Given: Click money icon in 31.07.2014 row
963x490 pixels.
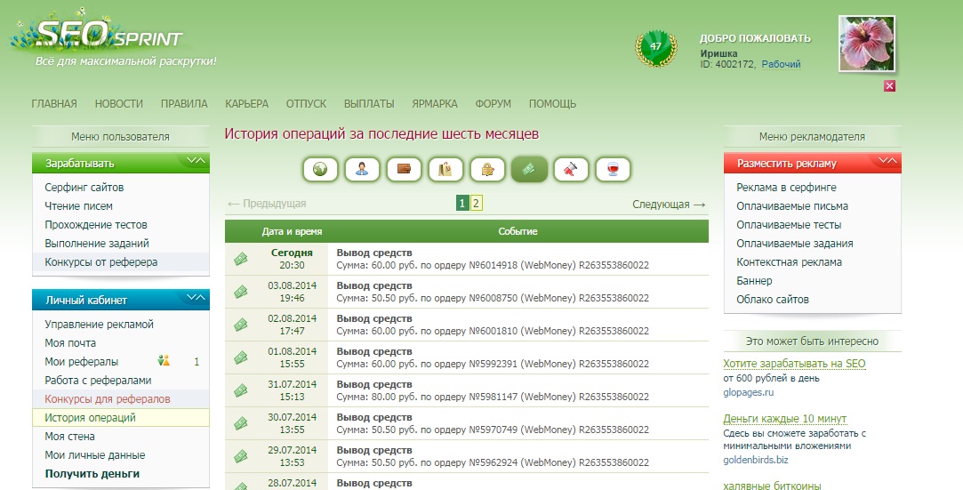Looking at the screenshot, I should [x=241, y=390].
